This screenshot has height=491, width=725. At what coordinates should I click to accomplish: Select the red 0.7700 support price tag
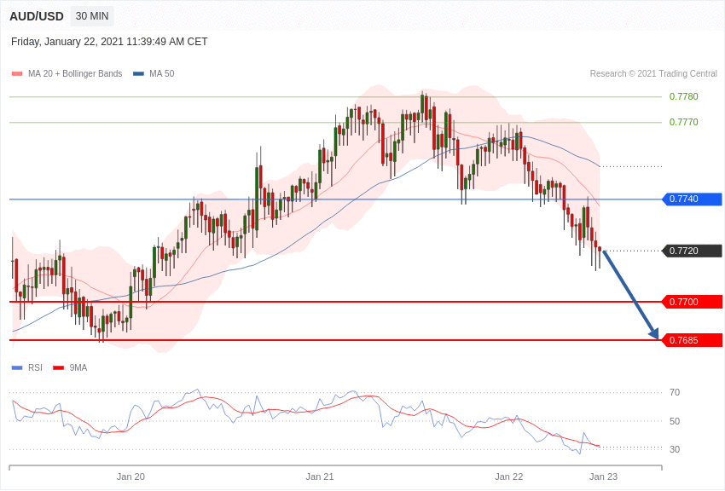click(693, 302)
